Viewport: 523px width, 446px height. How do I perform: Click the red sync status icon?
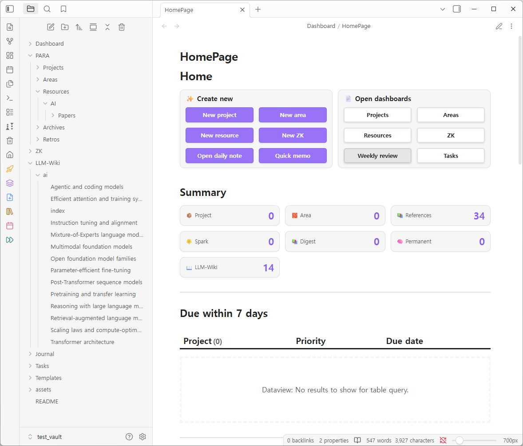(x=443, y=440)
